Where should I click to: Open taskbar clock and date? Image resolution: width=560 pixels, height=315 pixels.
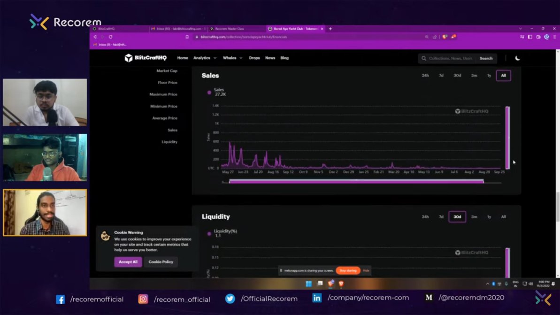click(x=543, y=284)
